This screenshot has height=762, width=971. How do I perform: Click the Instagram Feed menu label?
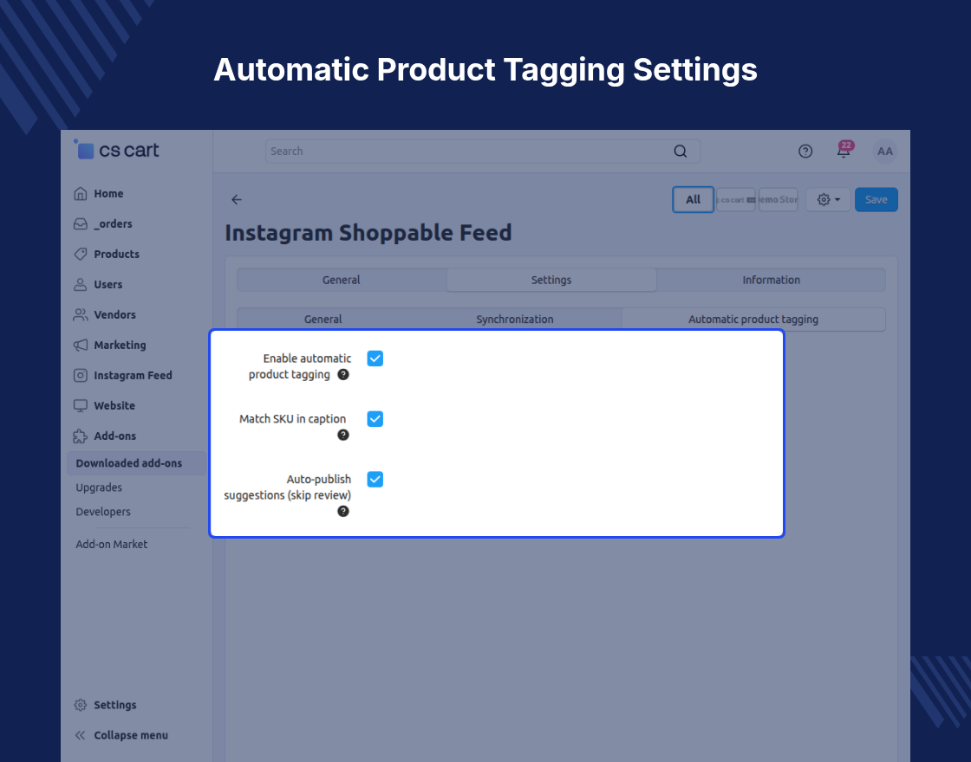point(134,376)
